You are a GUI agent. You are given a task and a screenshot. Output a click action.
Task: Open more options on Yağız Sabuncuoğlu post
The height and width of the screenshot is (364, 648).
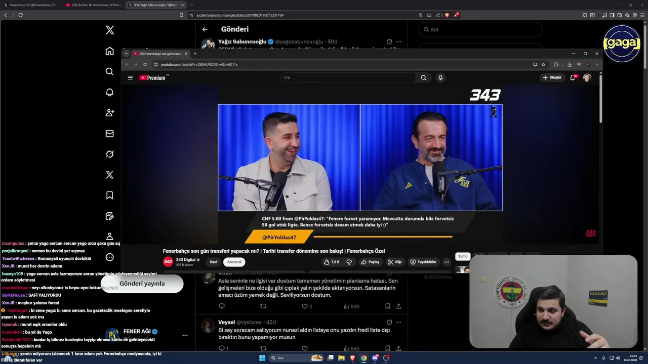398,41
